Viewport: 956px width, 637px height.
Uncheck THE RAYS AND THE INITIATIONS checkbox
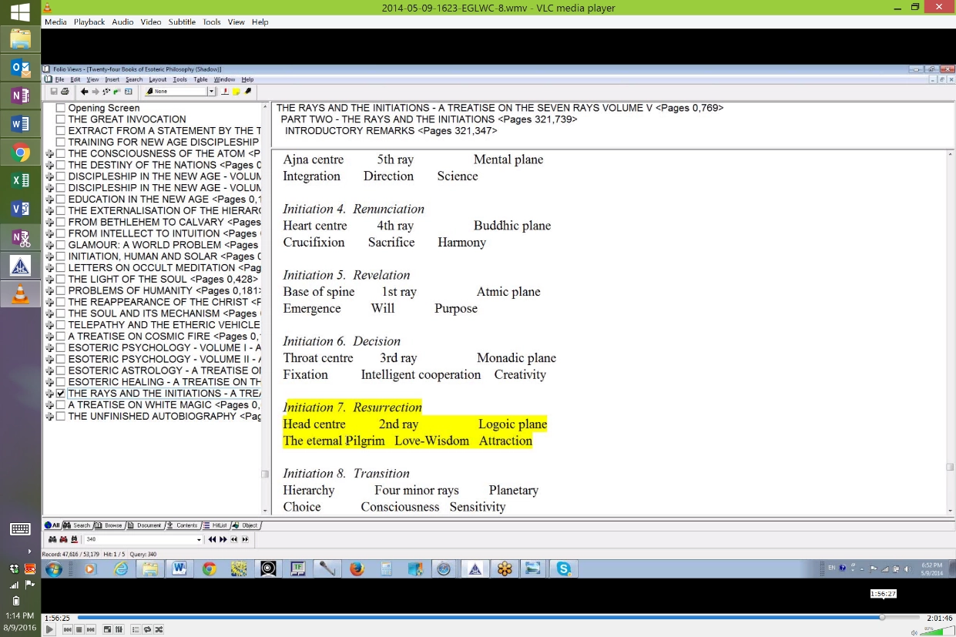tap(61, 394)
